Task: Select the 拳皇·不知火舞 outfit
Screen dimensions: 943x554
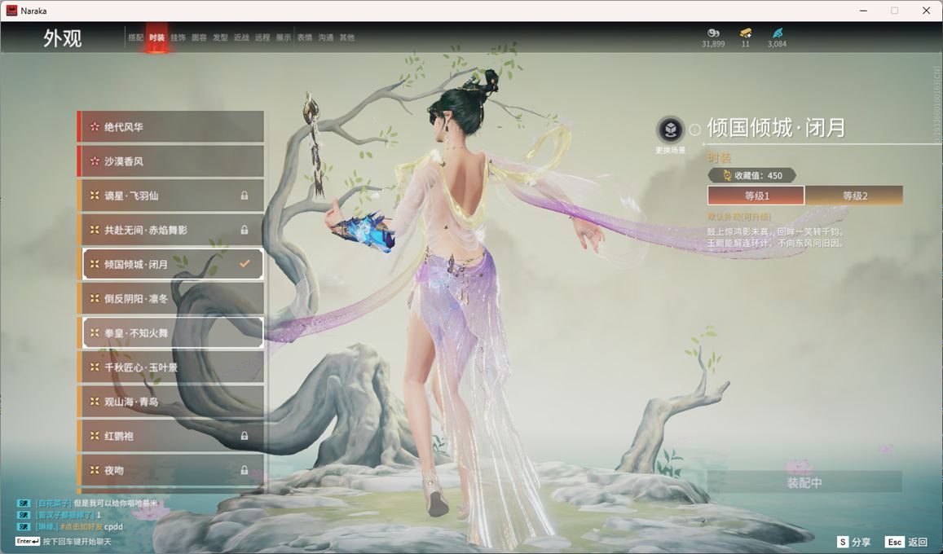Action: pos(171,332)
